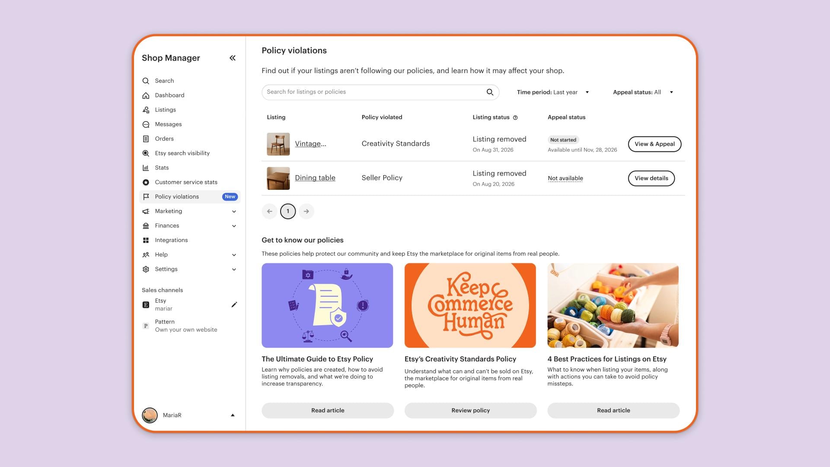
Task: Edit the Etsy sales channel with pencil icon
Action: point(234,305)
